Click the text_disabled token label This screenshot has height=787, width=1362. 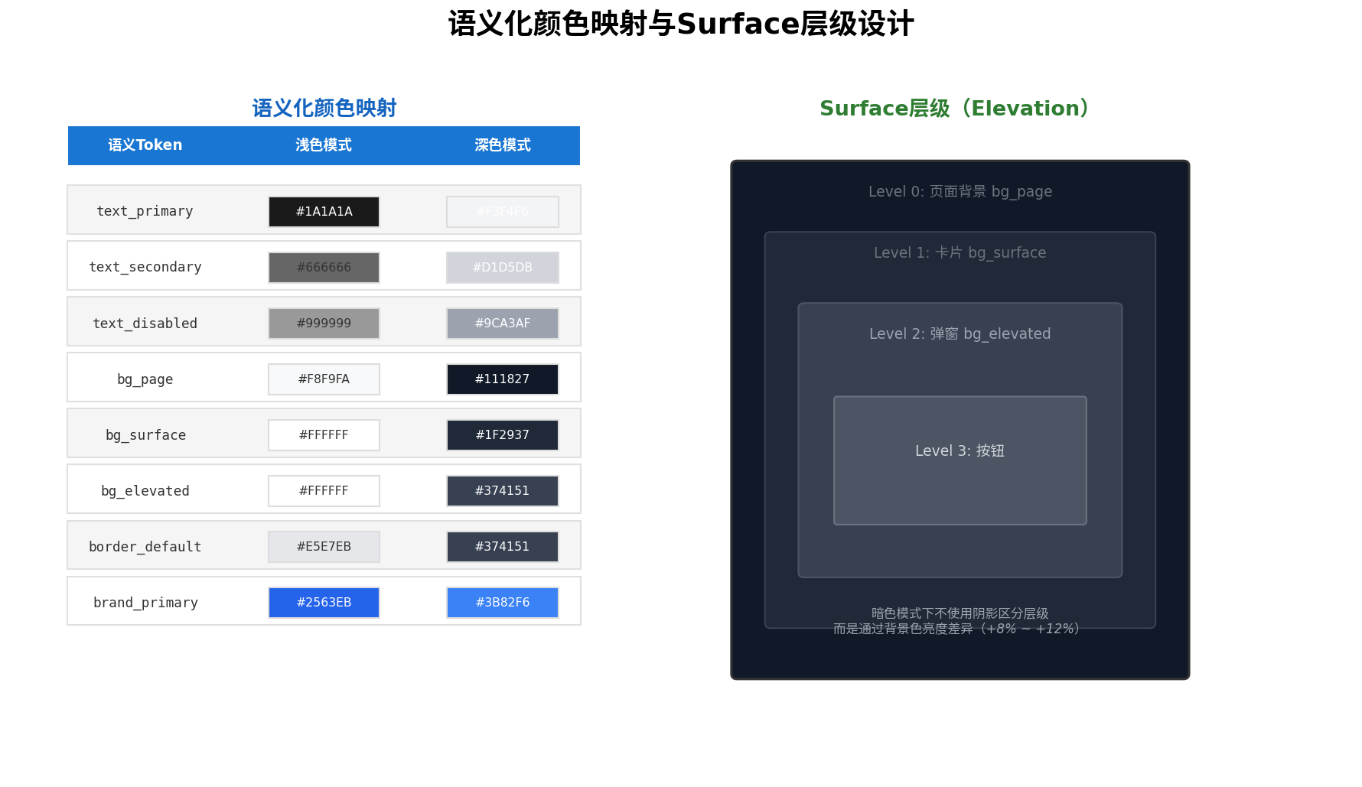(x=145, y=324)
